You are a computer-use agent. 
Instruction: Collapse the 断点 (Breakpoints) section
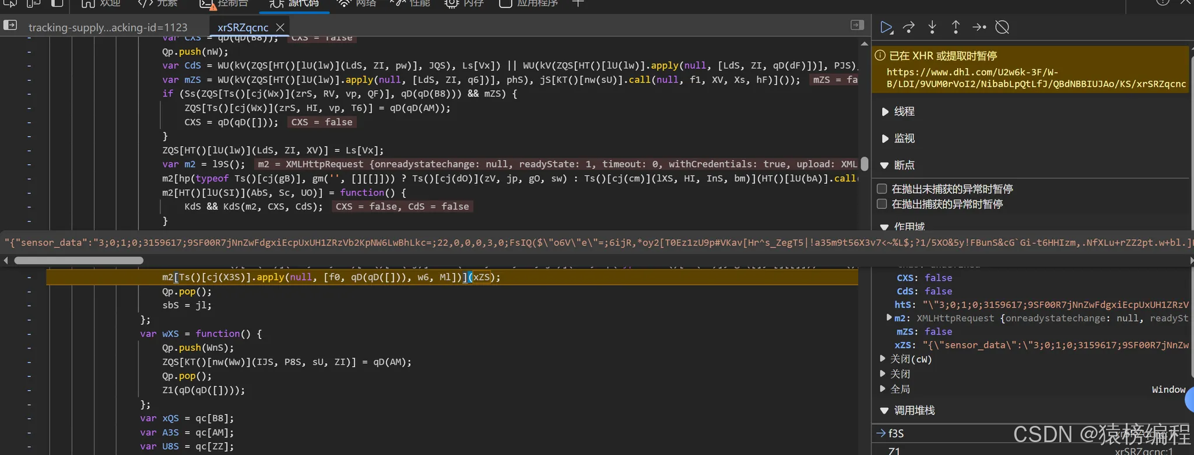[x=885, y=165]
